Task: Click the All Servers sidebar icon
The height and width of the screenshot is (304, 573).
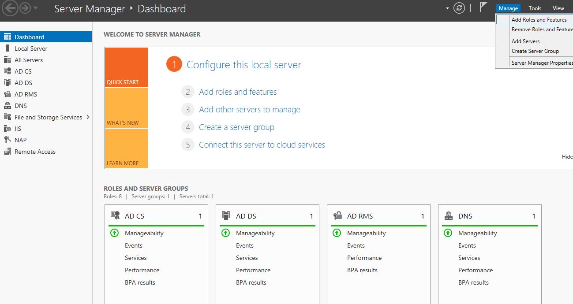Action: [x=7, y=60]
